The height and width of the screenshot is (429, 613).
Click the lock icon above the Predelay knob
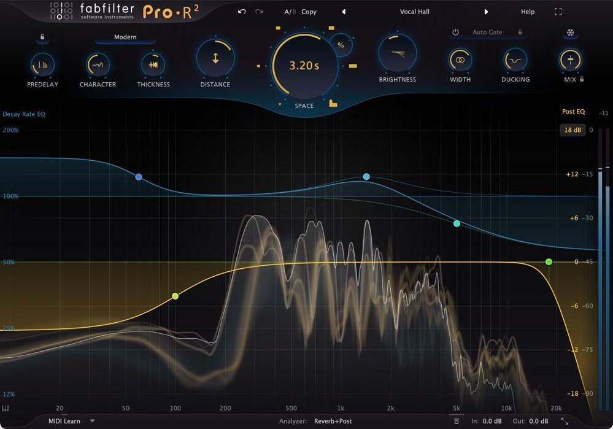pyautogui.click(x=42, y=37)
